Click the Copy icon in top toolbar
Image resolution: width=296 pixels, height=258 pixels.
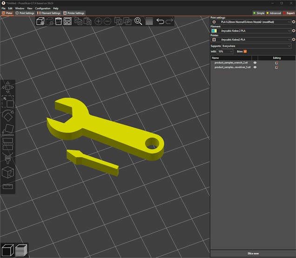point(78,21)
